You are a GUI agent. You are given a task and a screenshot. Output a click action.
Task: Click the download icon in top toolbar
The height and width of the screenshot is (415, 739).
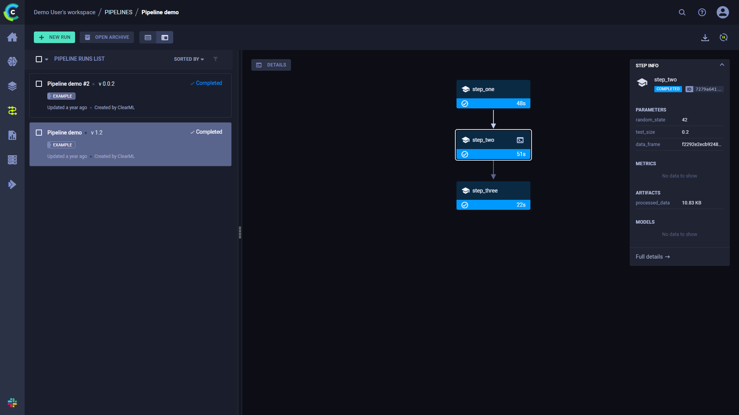(x=705, y=37)
